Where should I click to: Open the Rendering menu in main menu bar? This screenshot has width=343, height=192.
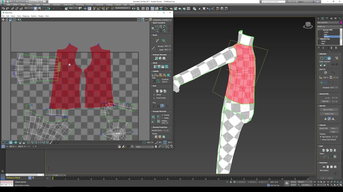pos(80,5)
